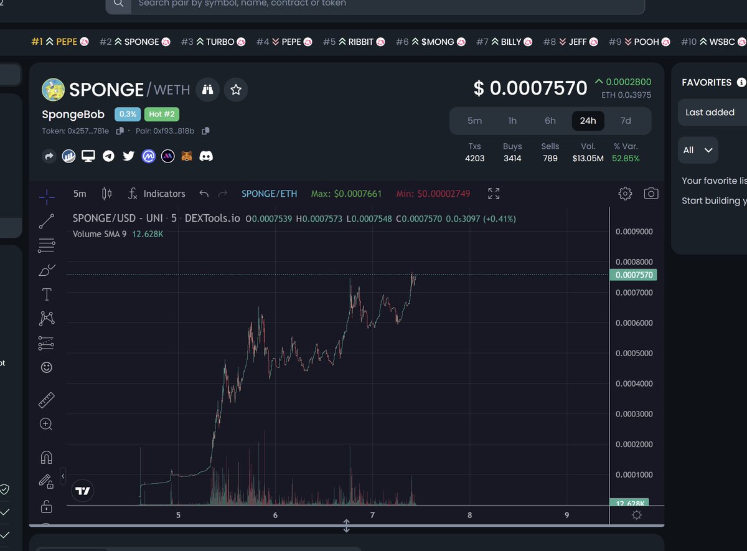Switch chart to SPONGE/ETH pricing

[270, 194]
